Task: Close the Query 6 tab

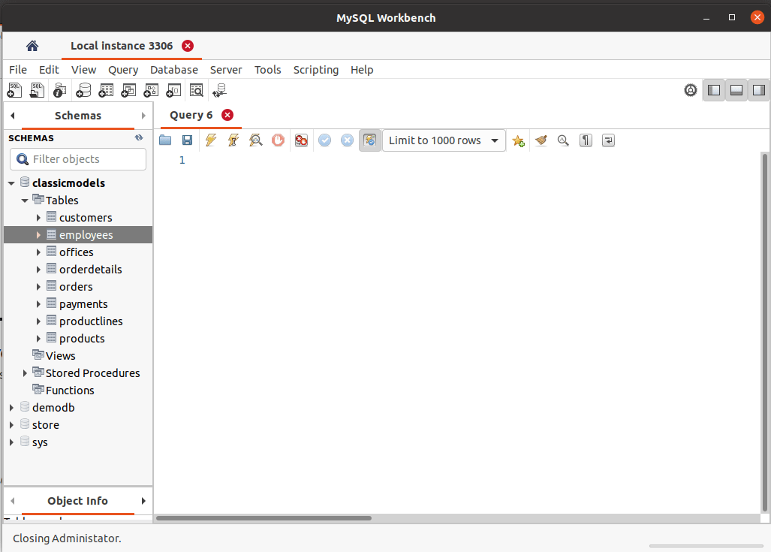Action: coord(227,115)
